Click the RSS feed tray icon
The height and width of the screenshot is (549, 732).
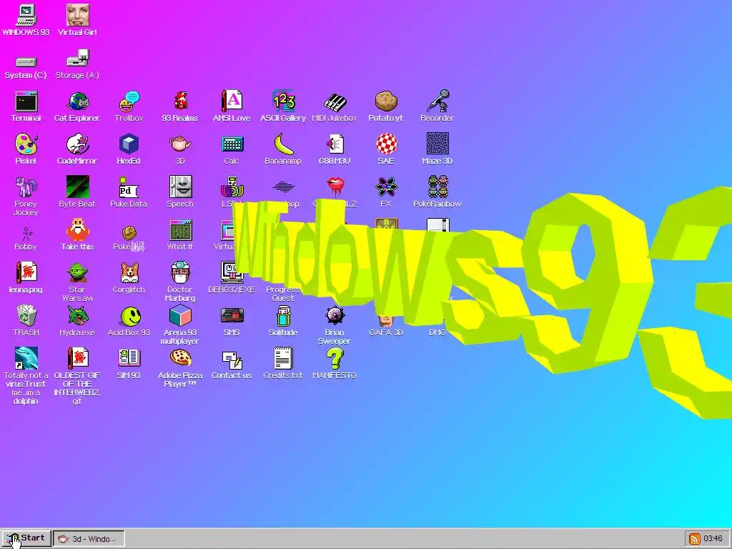[x=695, y=539]
